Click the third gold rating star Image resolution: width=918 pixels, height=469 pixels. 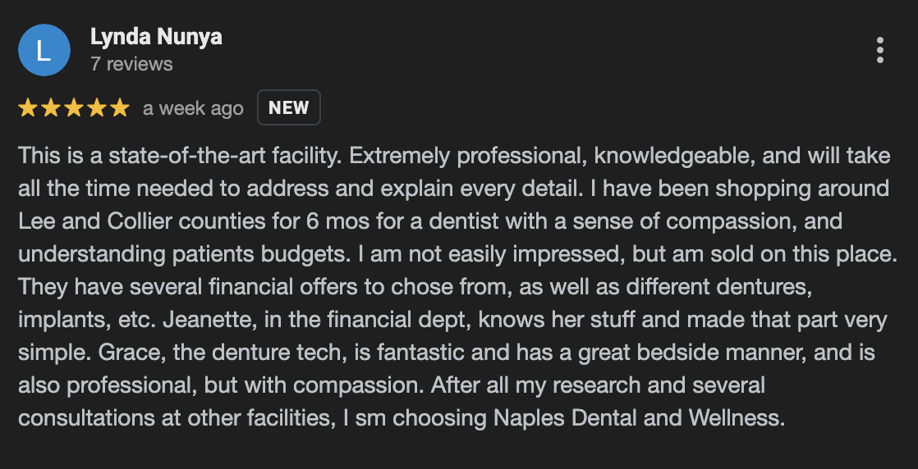[x=74, y=108]
